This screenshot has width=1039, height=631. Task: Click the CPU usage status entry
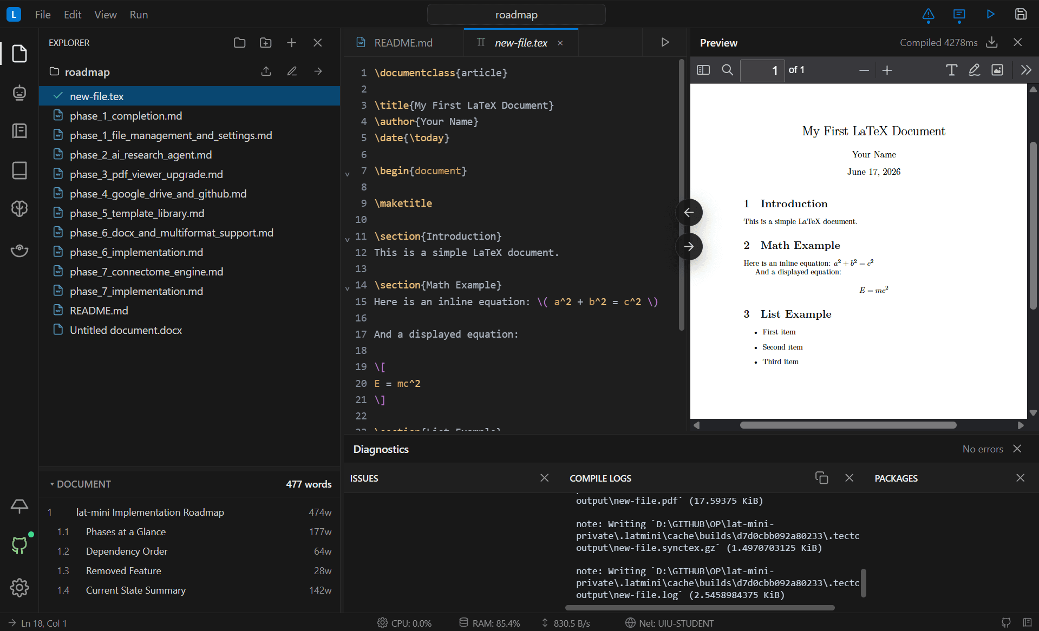pyautogui.click(x=404, y=623)
